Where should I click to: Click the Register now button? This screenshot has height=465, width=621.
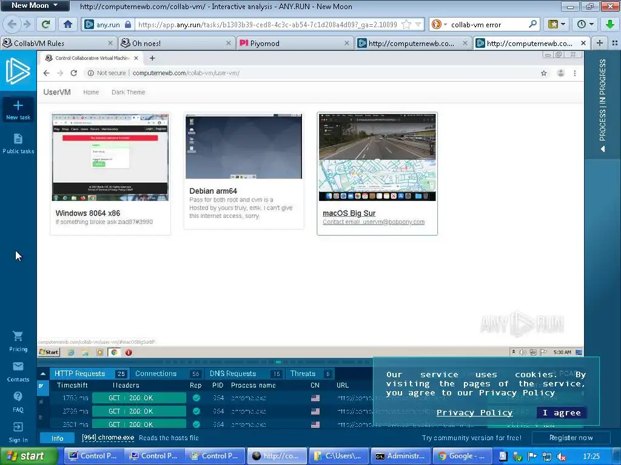coord(571,438)
